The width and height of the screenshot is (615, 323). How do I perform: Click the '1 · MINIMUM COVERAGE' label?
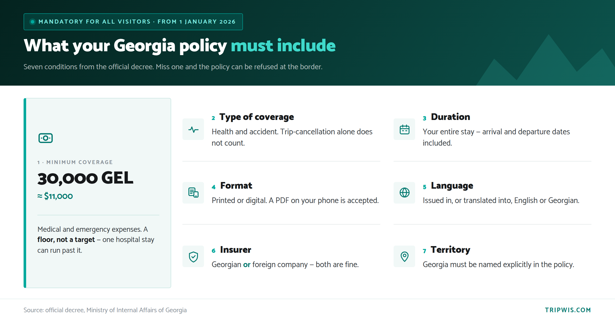pyautogui.click(x=75, y=162)
